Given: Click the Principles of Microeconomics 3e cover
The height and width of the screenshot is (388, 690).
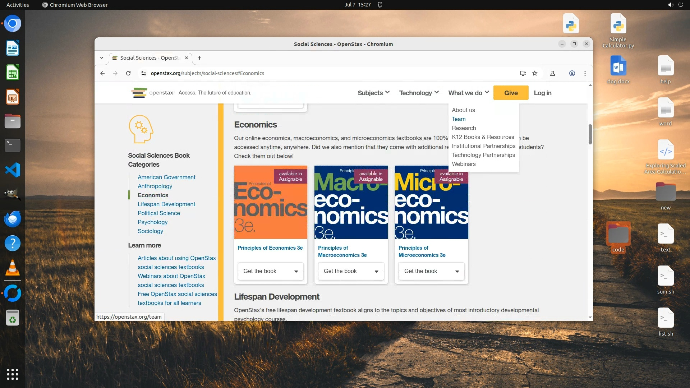Looking at the screenshot, I should [431, 202].
